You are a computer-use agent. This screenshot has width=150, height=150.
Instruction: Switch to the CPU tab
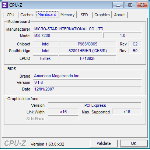[10, 15]
